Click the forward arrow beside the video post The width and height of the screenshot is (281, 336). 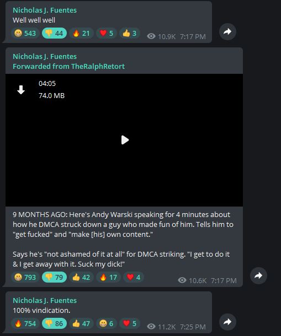(258, 275)
